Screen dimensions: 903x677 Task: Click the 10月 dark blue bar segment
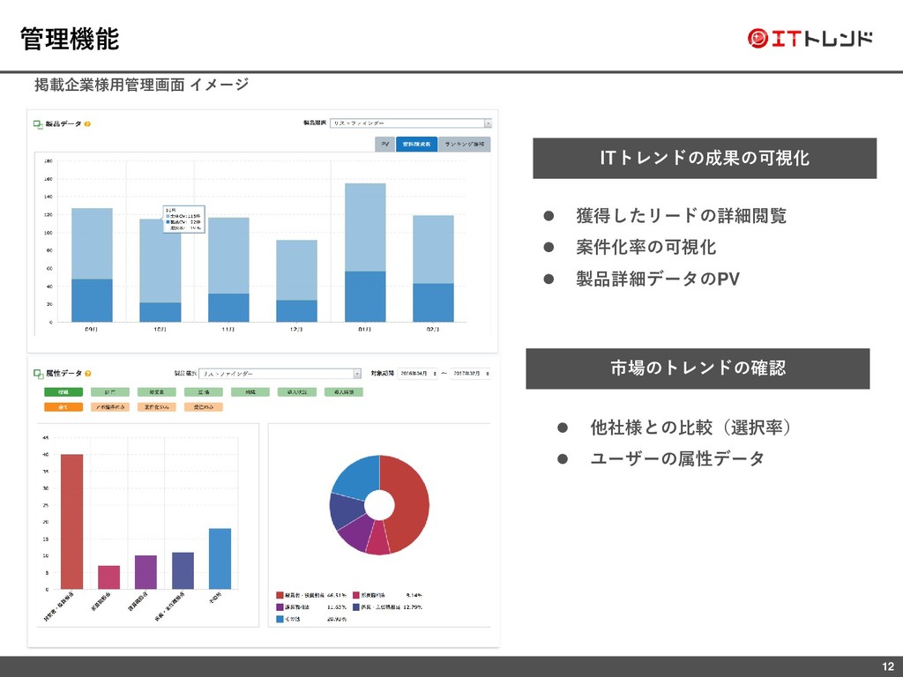tap(160, 312)
